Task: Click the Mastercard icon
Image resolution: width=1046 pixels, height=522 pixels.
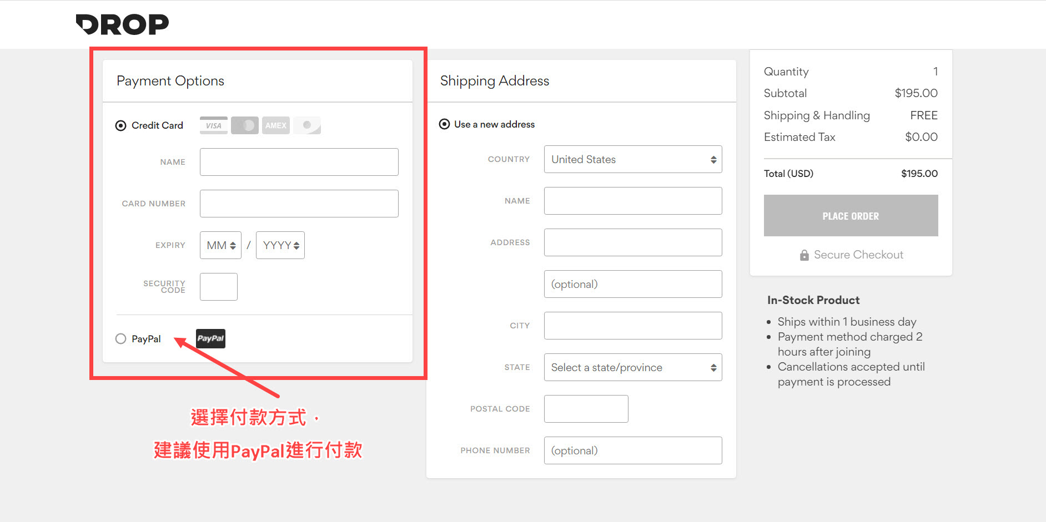Action: pos(245,125)
